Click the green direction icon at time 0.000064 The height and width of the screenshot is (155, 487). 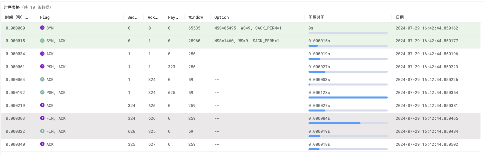(42, 79)
